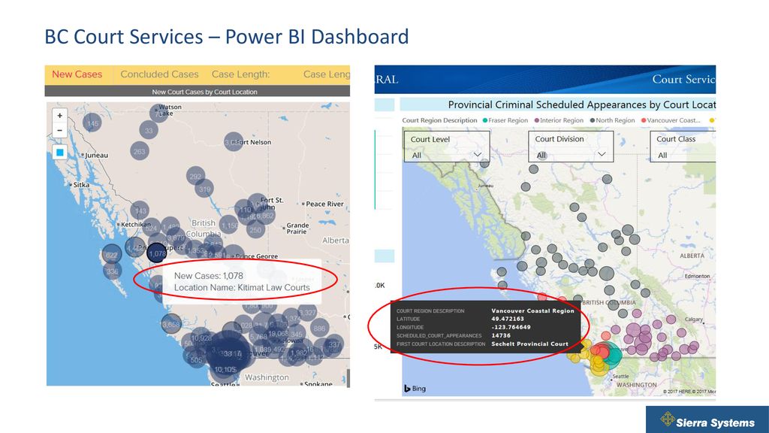Select the 1,078 Kitimat bubble
Image resolution: width=769 pixels, height=433 pixels.
coord(157,253)
